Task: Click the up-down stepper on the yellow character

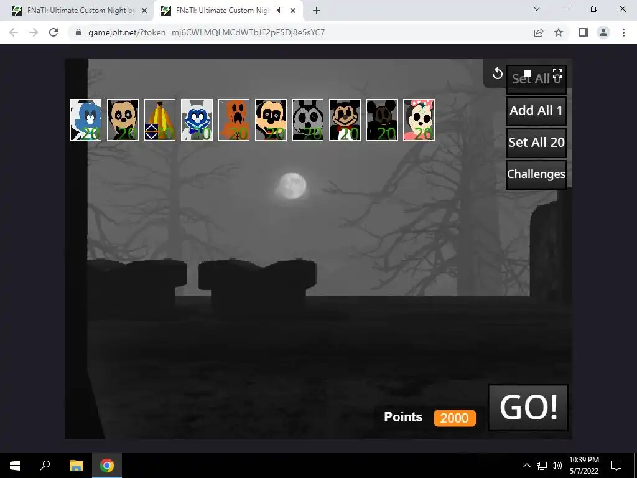Action: (151, 132)
